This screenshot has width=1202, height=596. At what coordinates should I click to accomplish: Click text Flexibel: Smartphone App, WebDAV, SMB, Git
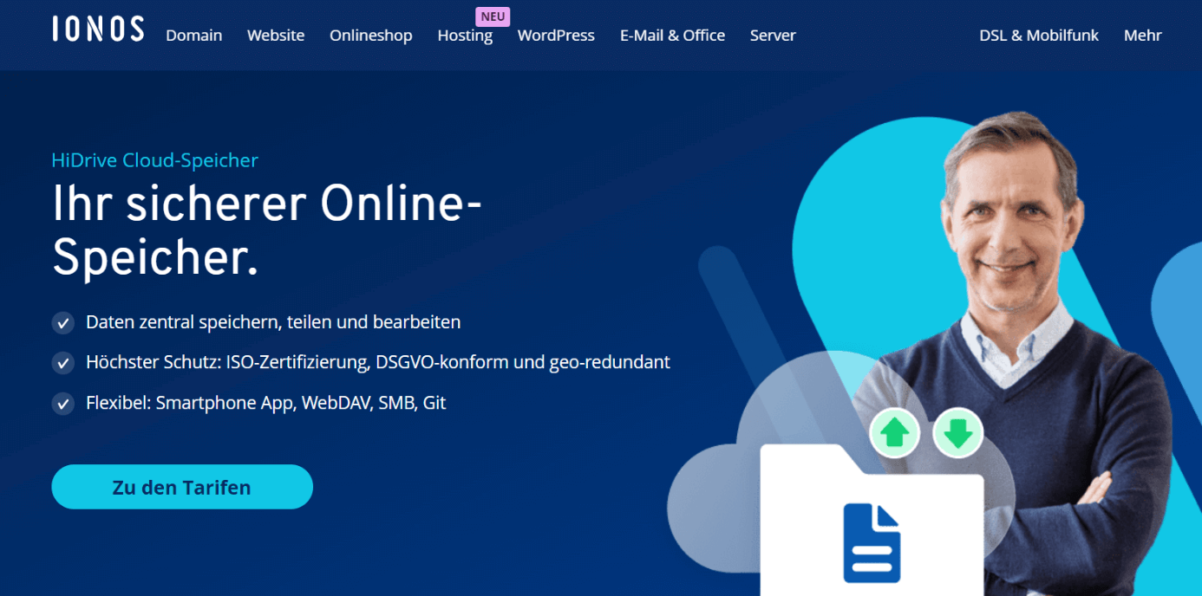pyautogui.click(x=266, y=403)
